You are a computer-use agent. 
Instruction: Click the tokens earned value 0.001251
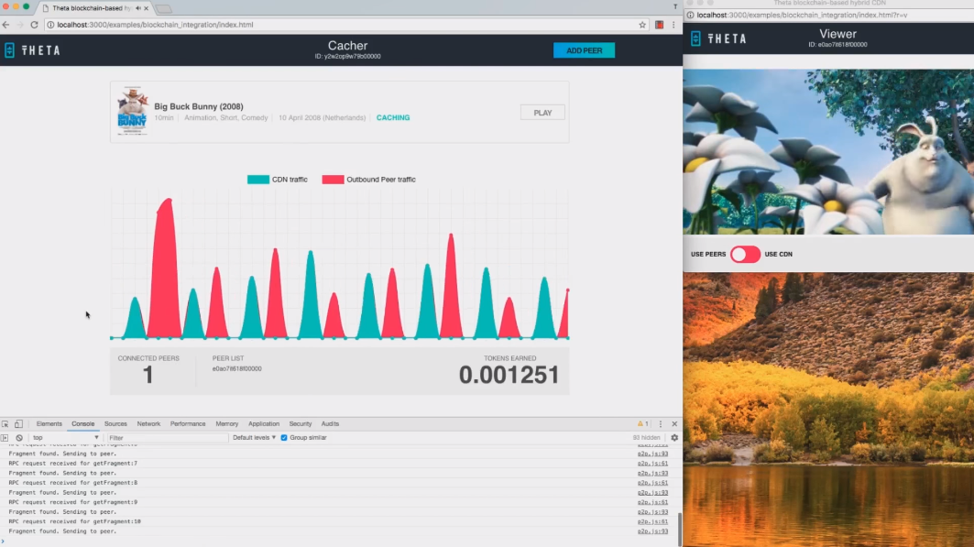(x=509, y=375)
